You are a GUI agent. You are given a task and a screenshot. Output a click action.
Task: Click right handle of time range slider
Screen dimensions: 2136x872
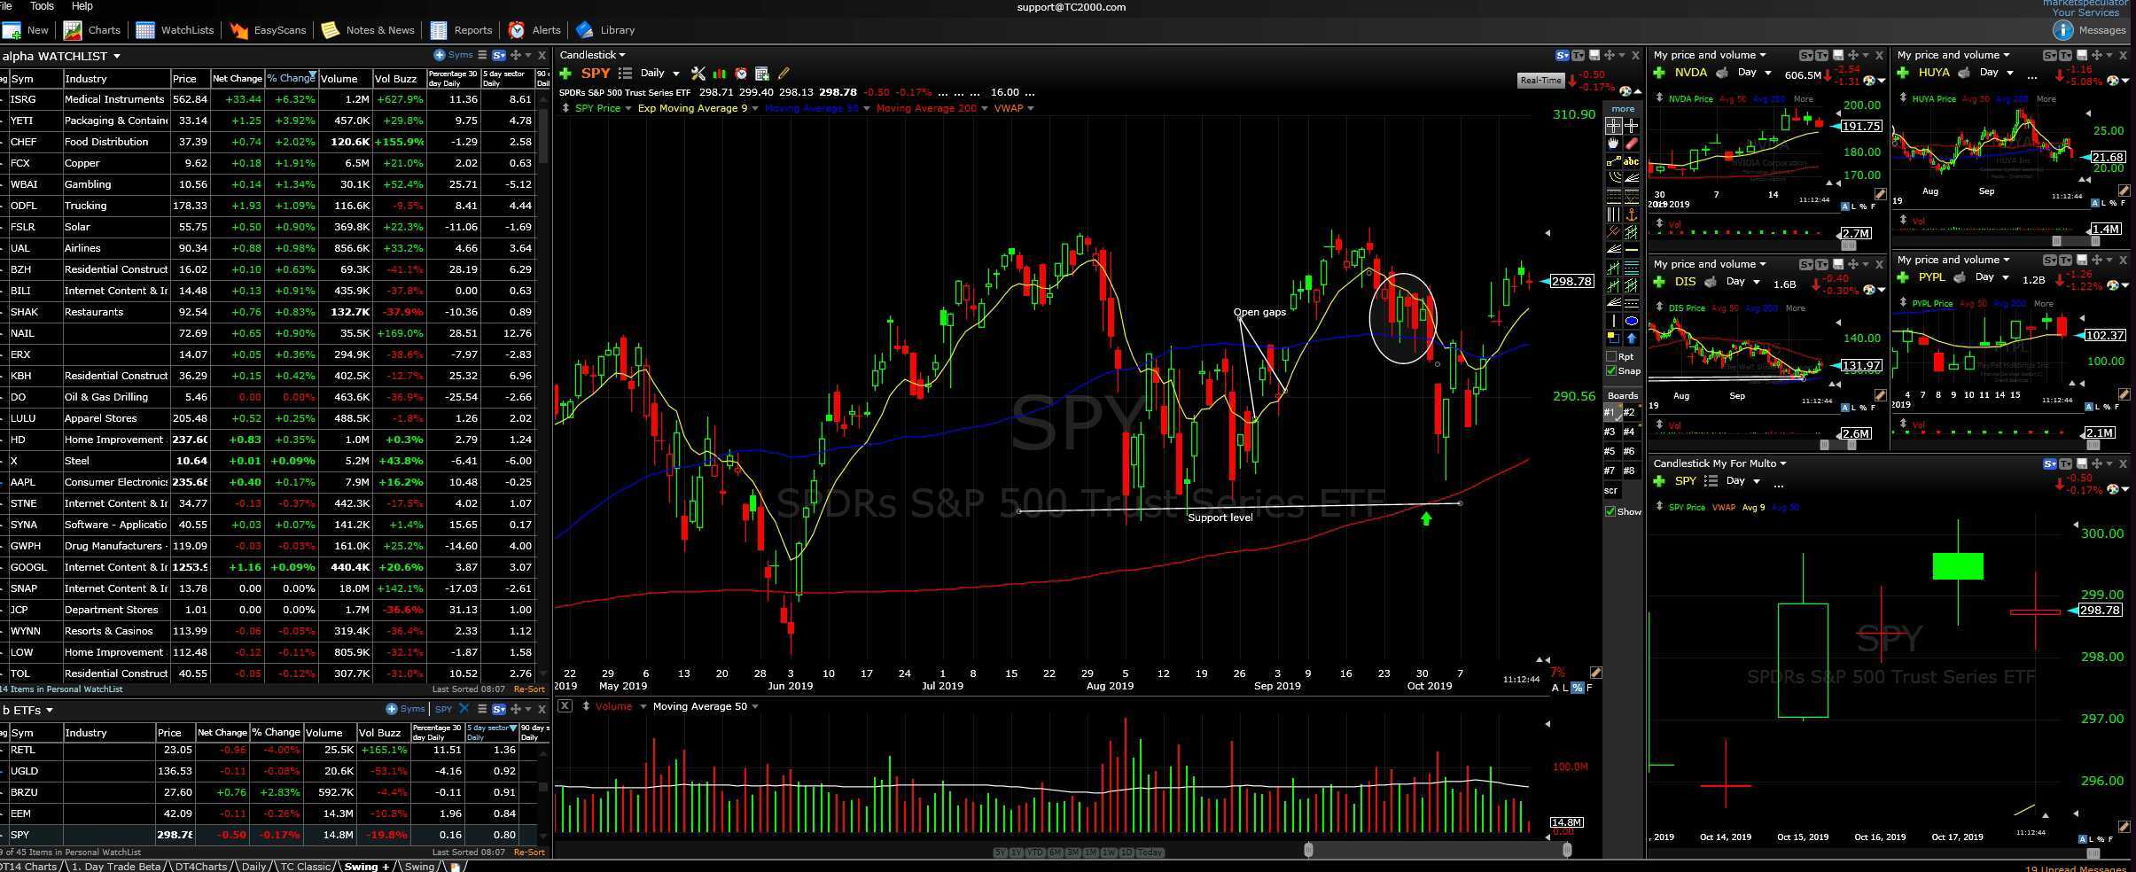coord(1566,850)
